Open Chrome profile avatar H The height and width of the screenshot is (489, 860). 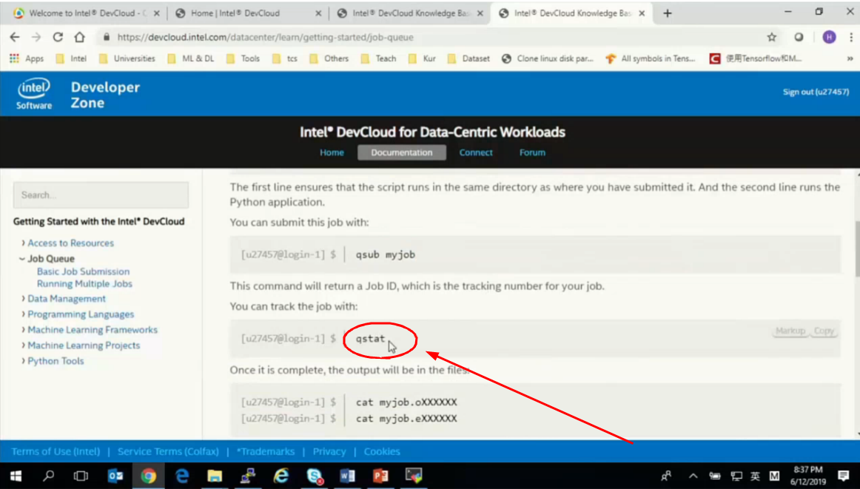tap(829, 37)
